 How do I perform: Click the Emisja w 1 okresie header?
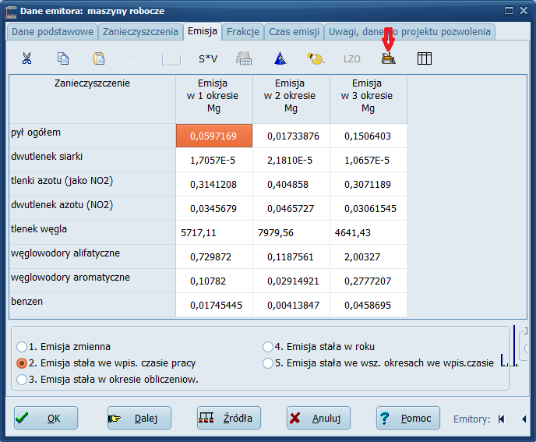pyautogui.click(x=214, y=99)
